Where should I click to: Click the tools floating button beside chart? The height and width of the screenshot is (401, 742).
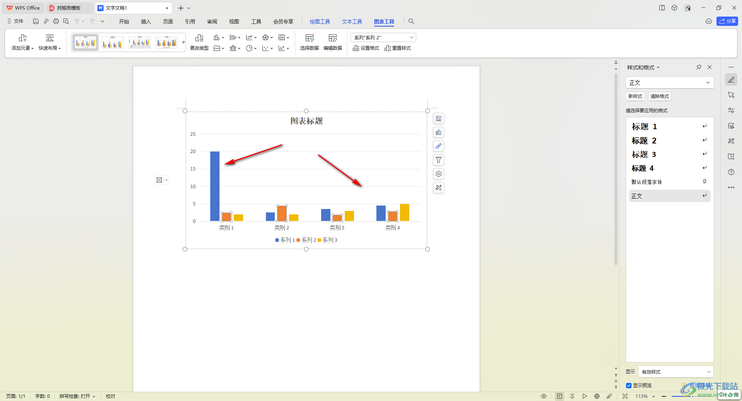coord(439,188)
